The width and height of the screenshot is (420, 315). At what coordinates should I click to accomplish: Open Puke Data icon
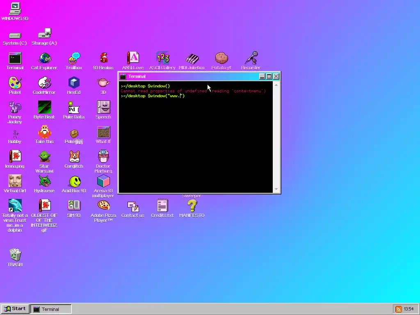click(x=74, y=110)
